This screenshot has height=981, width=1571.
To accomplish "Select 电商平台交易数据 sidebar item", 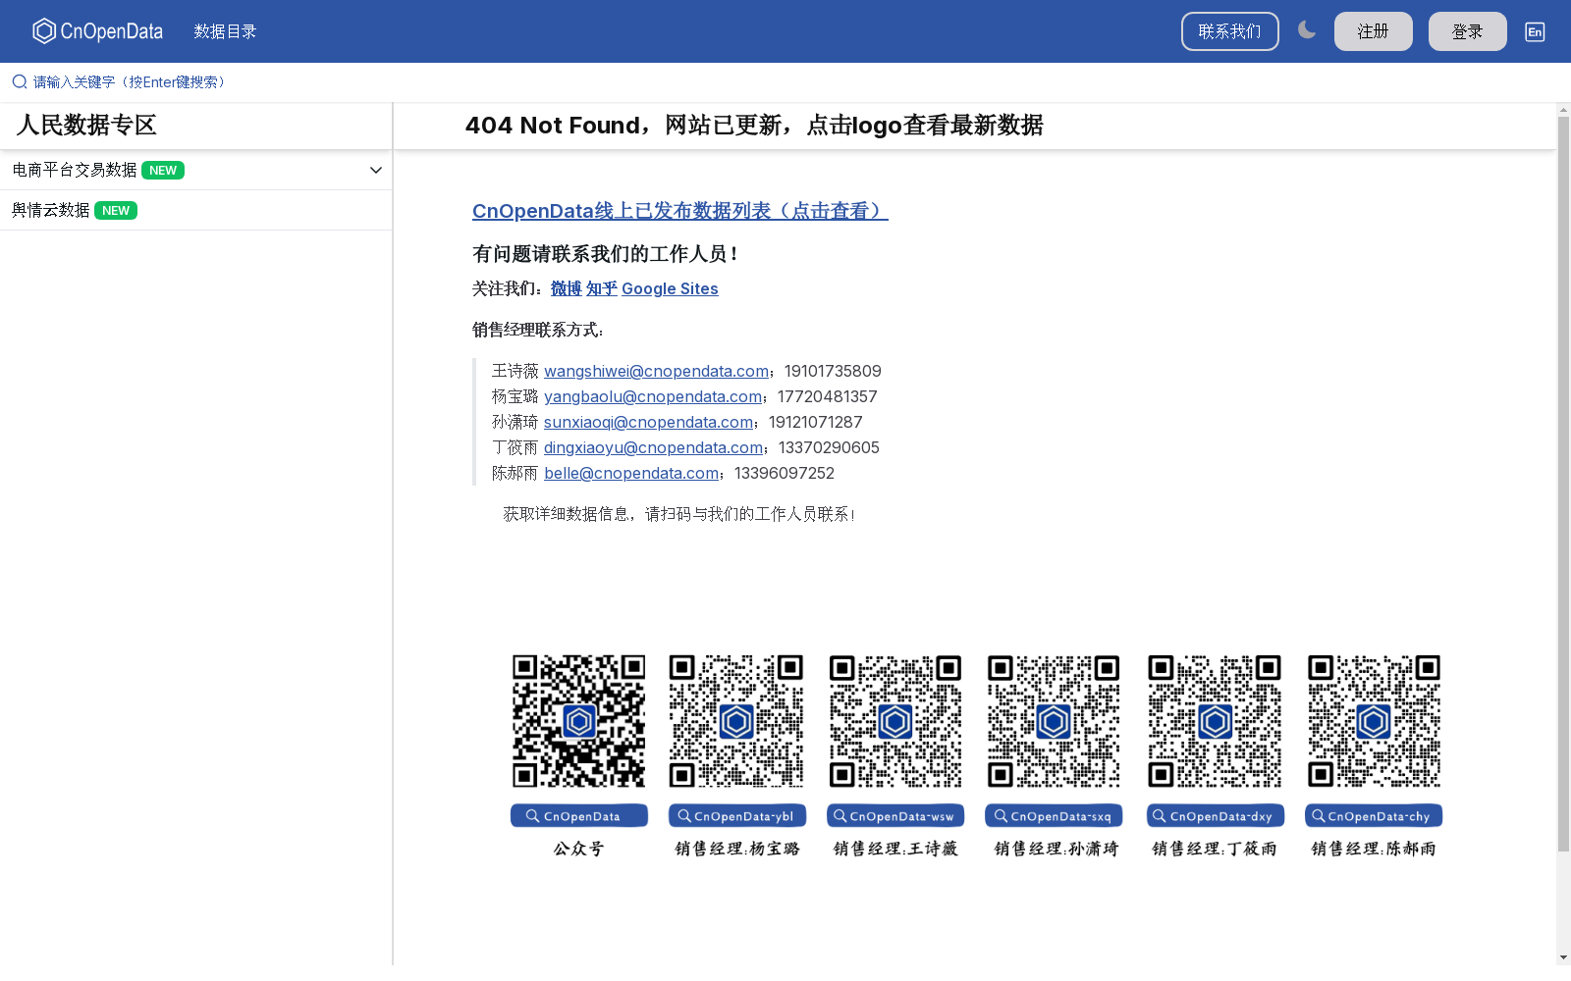I will (196, 170).
